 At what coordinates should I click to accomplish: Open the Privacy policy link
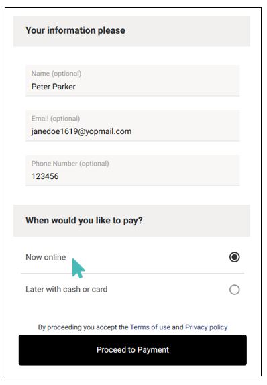click(207, 327)
